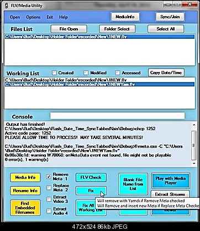The height and width of the screenshot is (231, 200).
Task: Check the Replace Meta 2 checkbox
Action: pos(49,188)
